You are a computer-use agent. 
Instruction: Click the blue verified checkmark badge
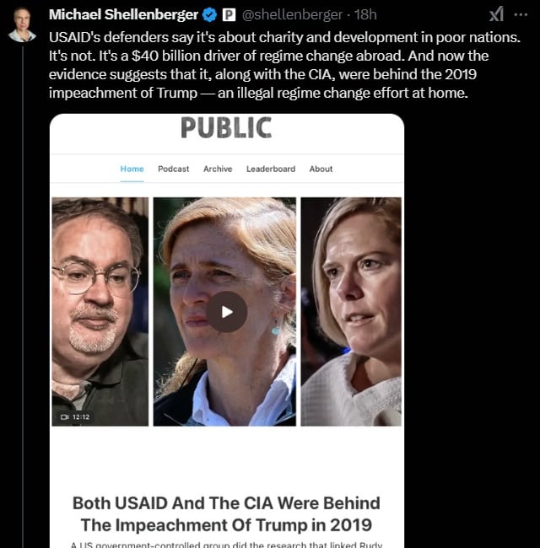click(x=209, y=14)
